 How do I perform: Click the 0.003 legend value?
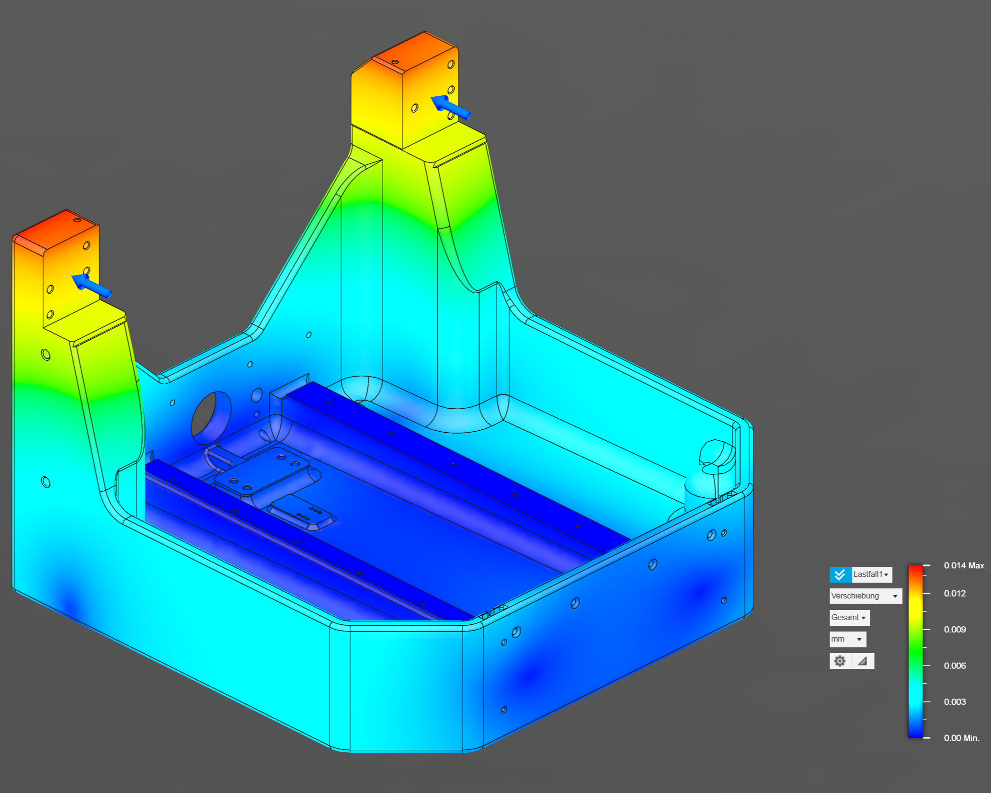[x=955, y=702]
